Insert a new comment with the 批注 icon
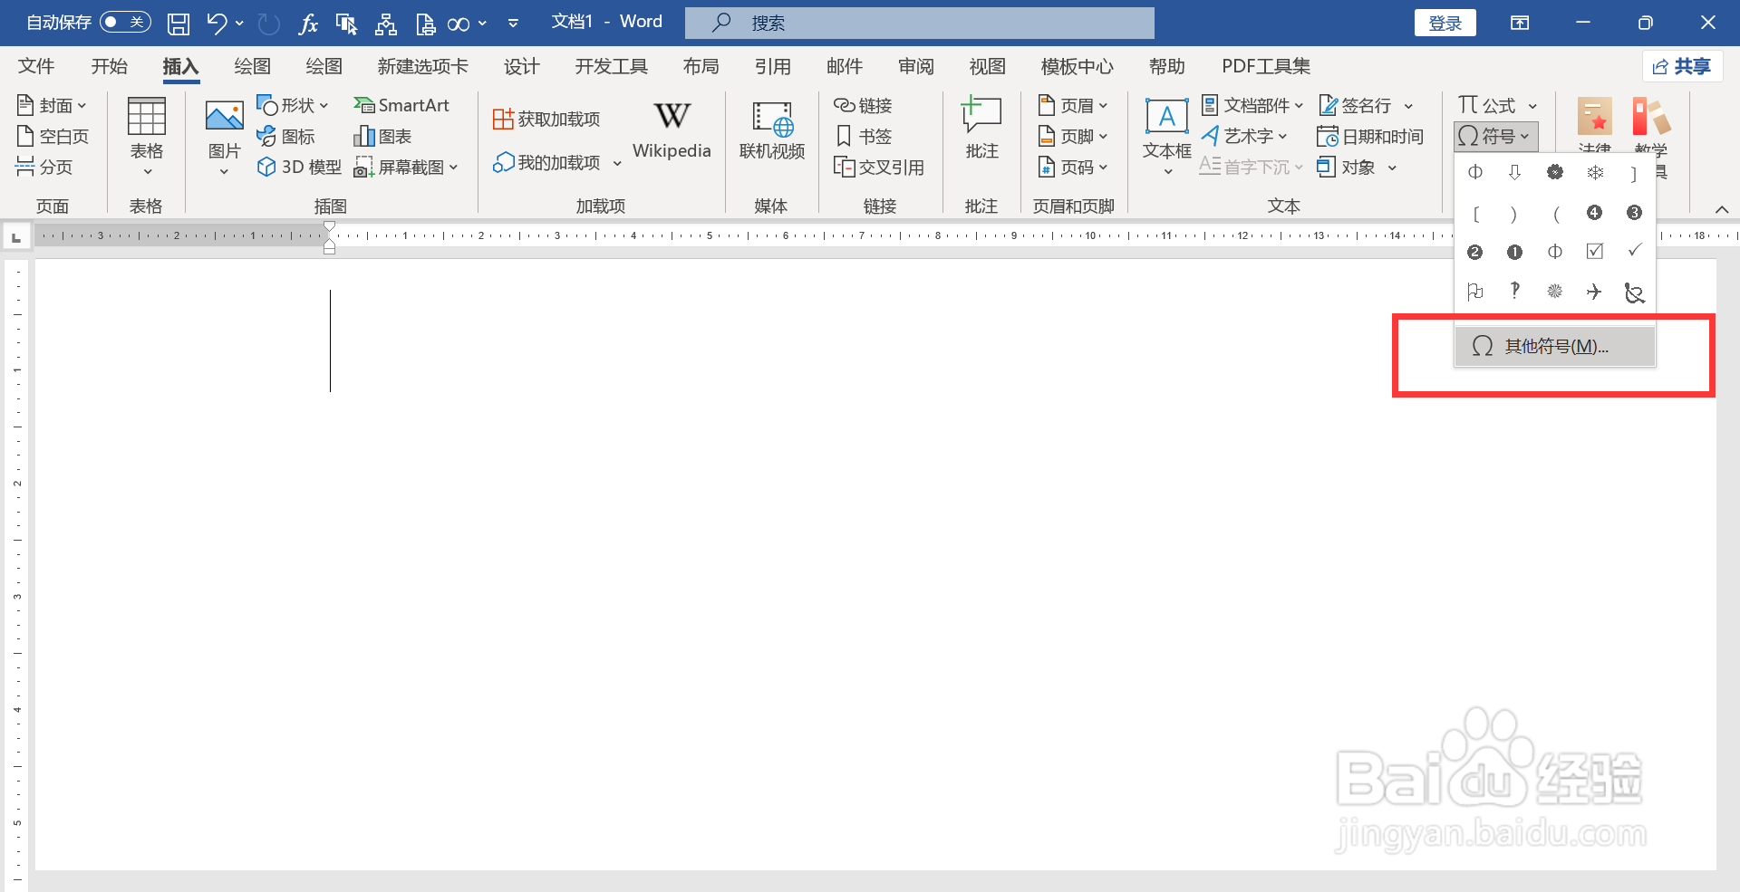 (981, 127)
